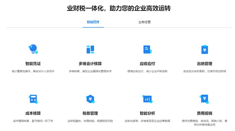Viewport: 235px width, 131px height.
Task: Open the 智能凭证 feature title
Action: point(33,64)
